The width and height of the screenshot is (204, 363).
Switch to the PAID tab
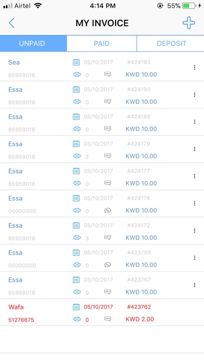102,43
